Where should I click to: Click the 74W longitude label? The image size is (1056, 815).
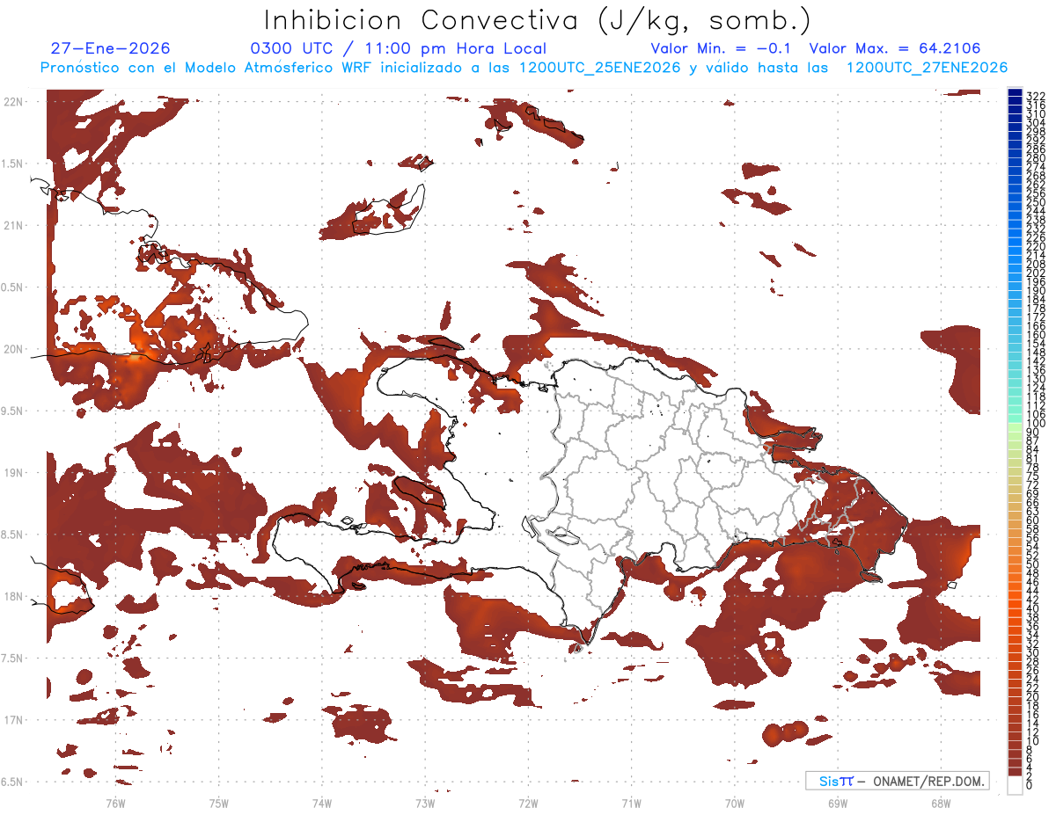pyautogui.click(x=322, y=804)
